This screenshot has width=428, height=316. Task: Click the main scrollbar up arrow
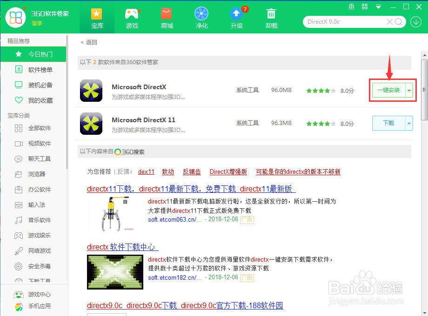424,55
